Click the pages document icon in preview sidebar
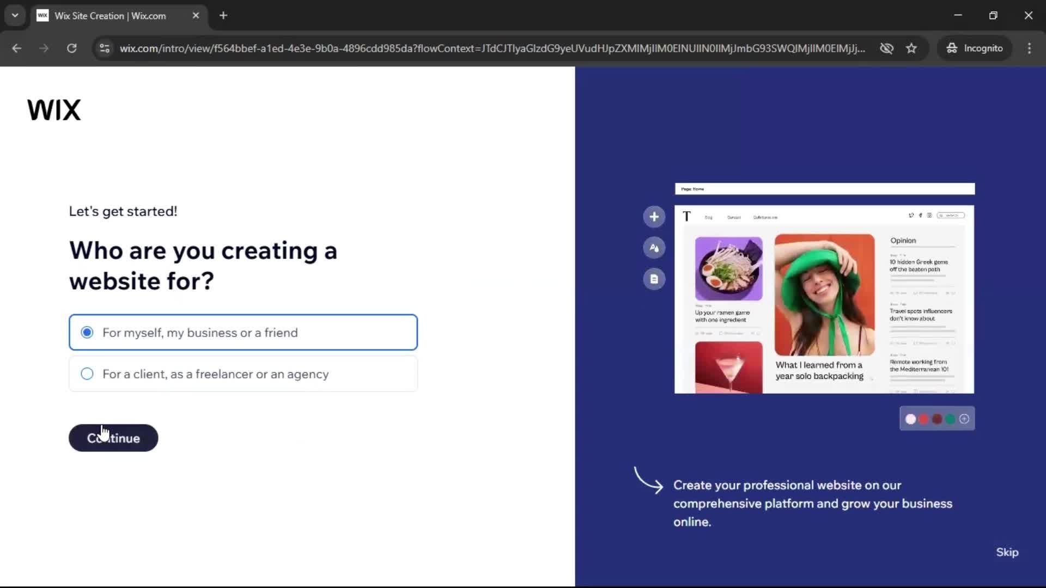Viewport: 1046px width, 588px height. point(654,279)
